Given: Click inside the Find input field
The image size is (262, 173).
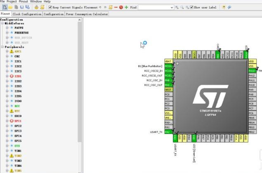Looking at the screenshot, I should [154, 7].
